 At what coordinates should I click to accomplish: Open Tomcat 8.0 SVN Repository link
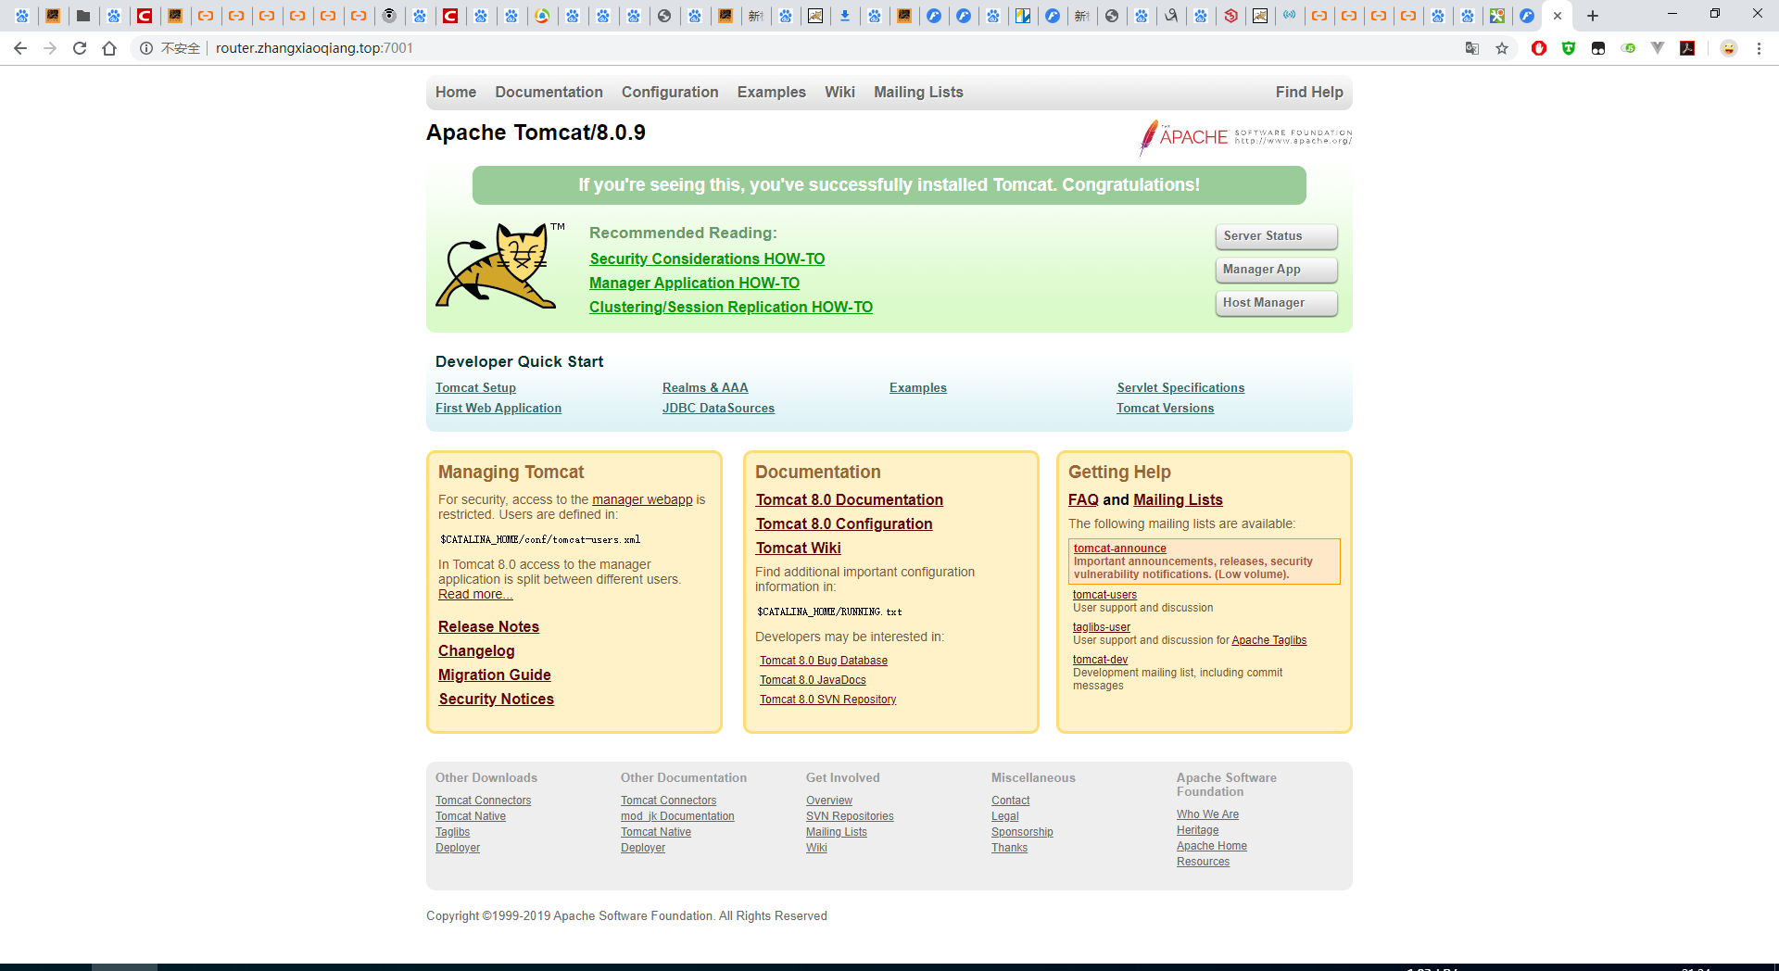[828, 700]
